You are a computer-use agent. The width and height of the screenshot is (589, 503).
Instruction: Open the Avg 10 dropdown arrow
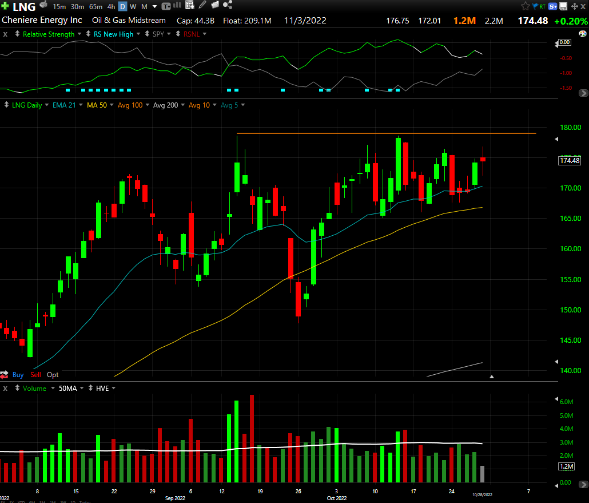tap(214, 105)
